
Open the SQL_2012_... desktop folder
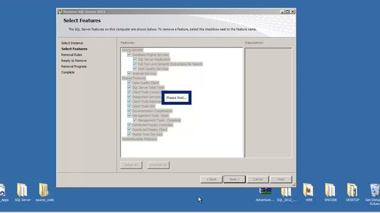(286, 195)
